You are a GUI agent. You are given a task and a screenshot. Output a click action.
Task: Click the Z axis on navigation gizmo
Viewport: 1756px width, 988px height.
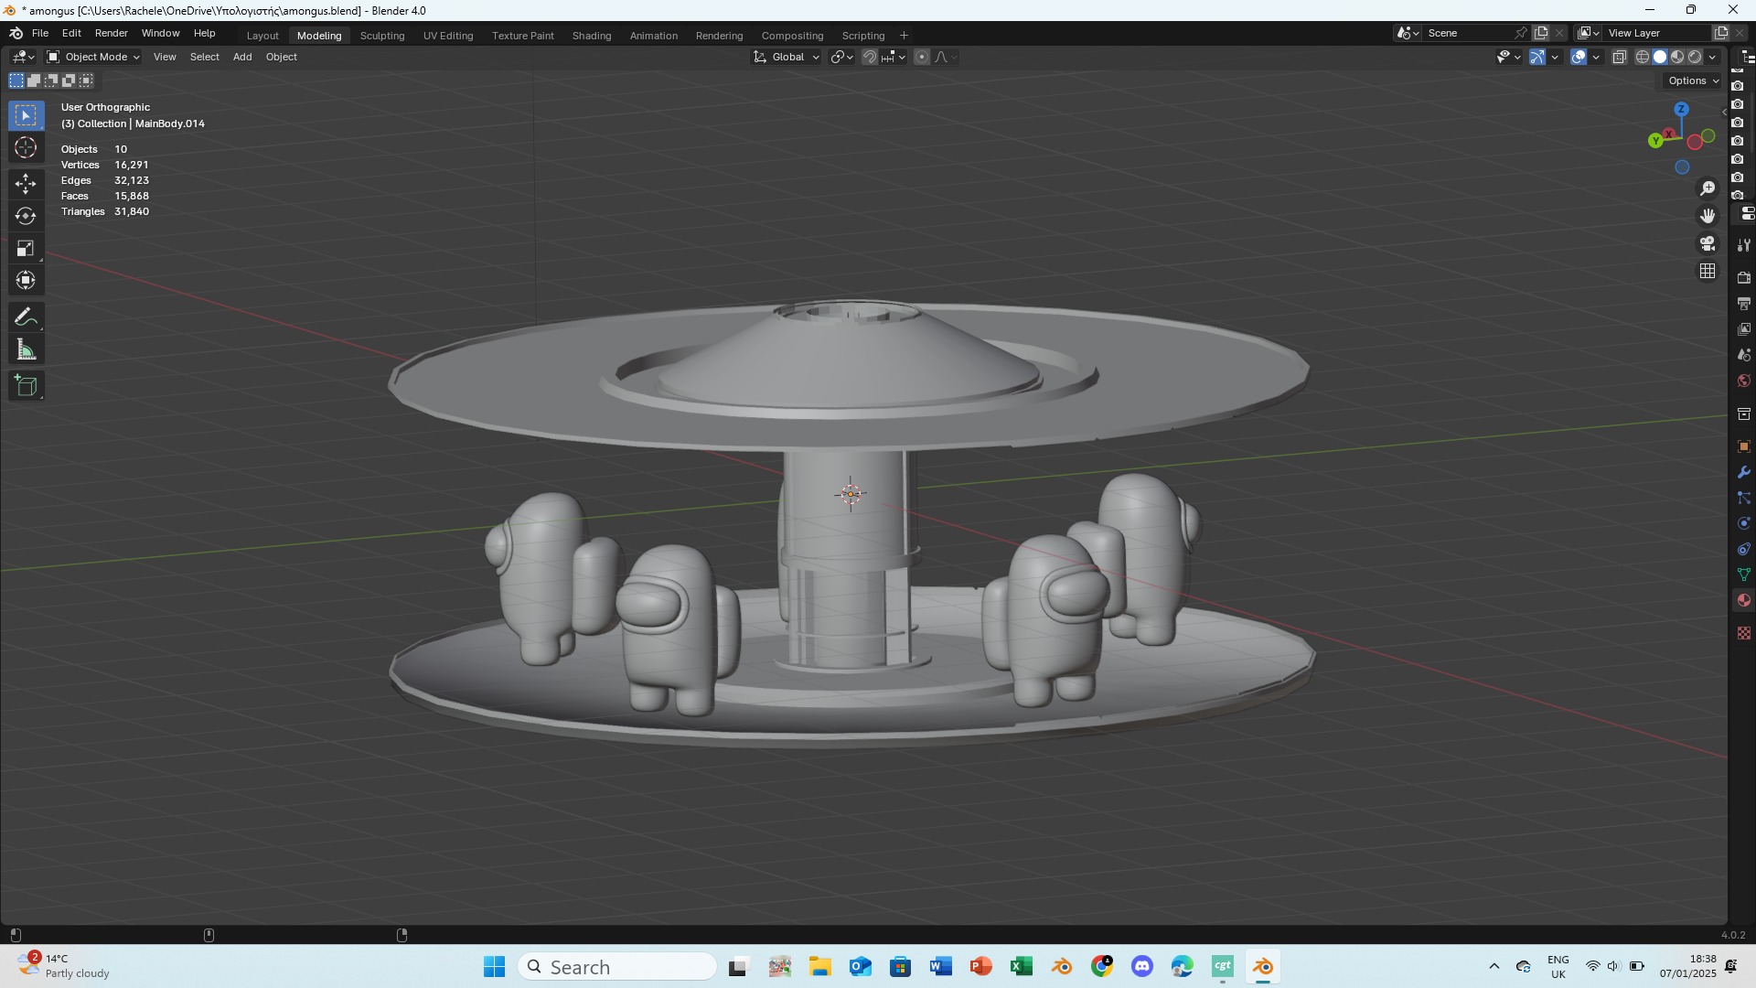1681,110
